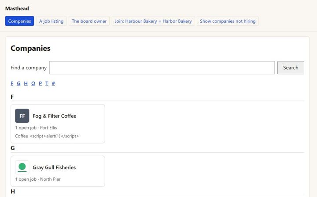This screenshot has width=317, height=197.
Task: Jump to letter O in index
Action: click(x=33, y=83)
